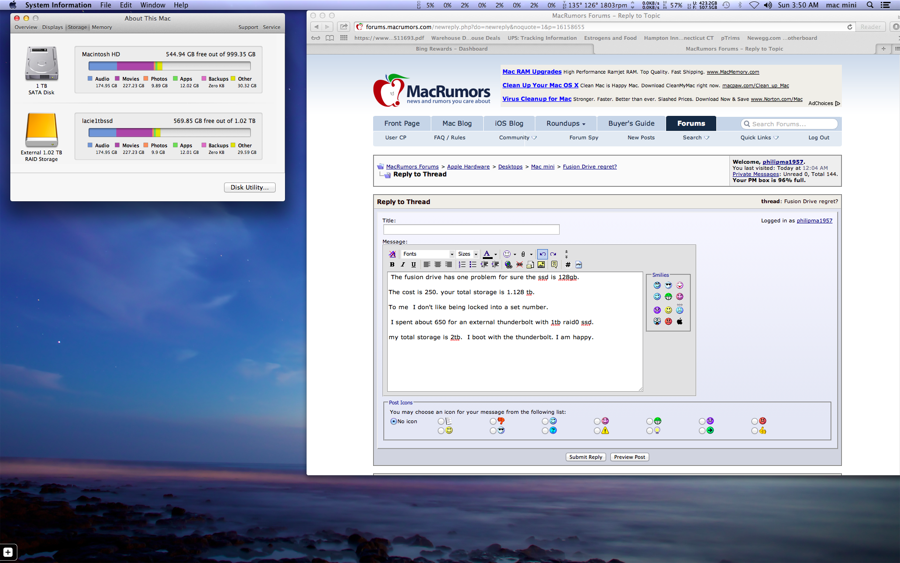Select the warning triangle post icon radio
Viewport: 900px width, 563px height.
pos(597,431)
